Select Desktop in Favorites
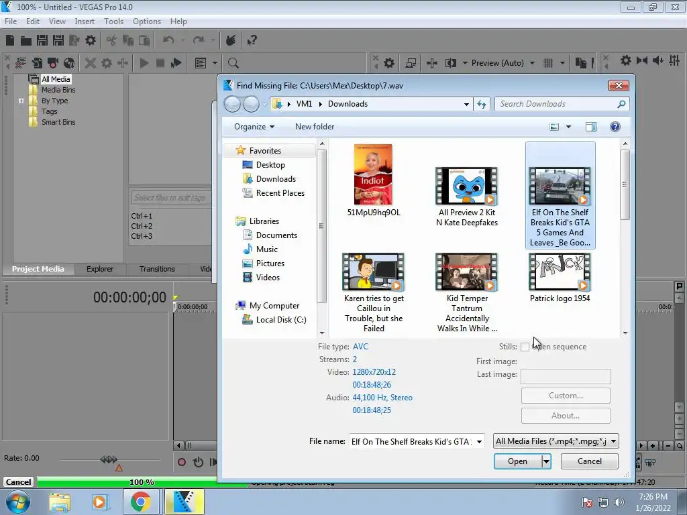The image size is (687, 515). pyautogui.click(x=270, y=165)
